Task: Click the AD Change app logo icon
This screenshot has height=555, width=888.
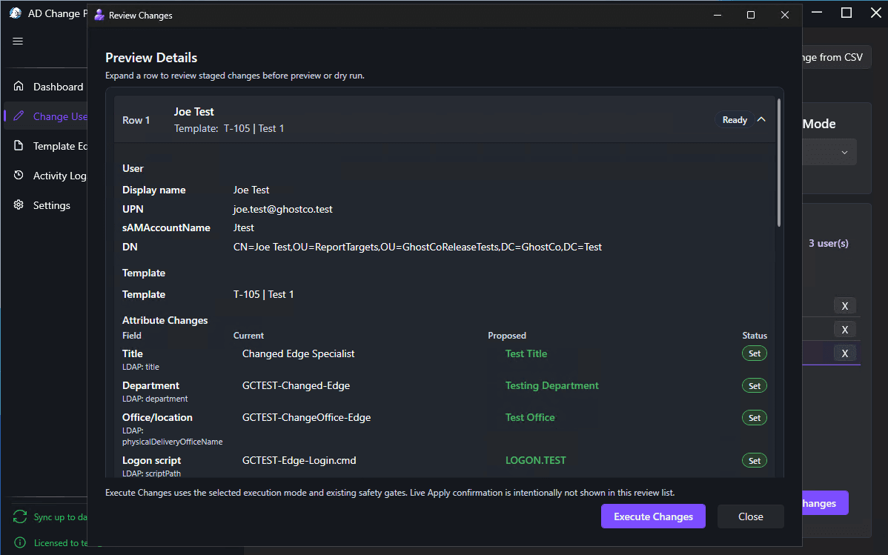Action: [16, 13]
